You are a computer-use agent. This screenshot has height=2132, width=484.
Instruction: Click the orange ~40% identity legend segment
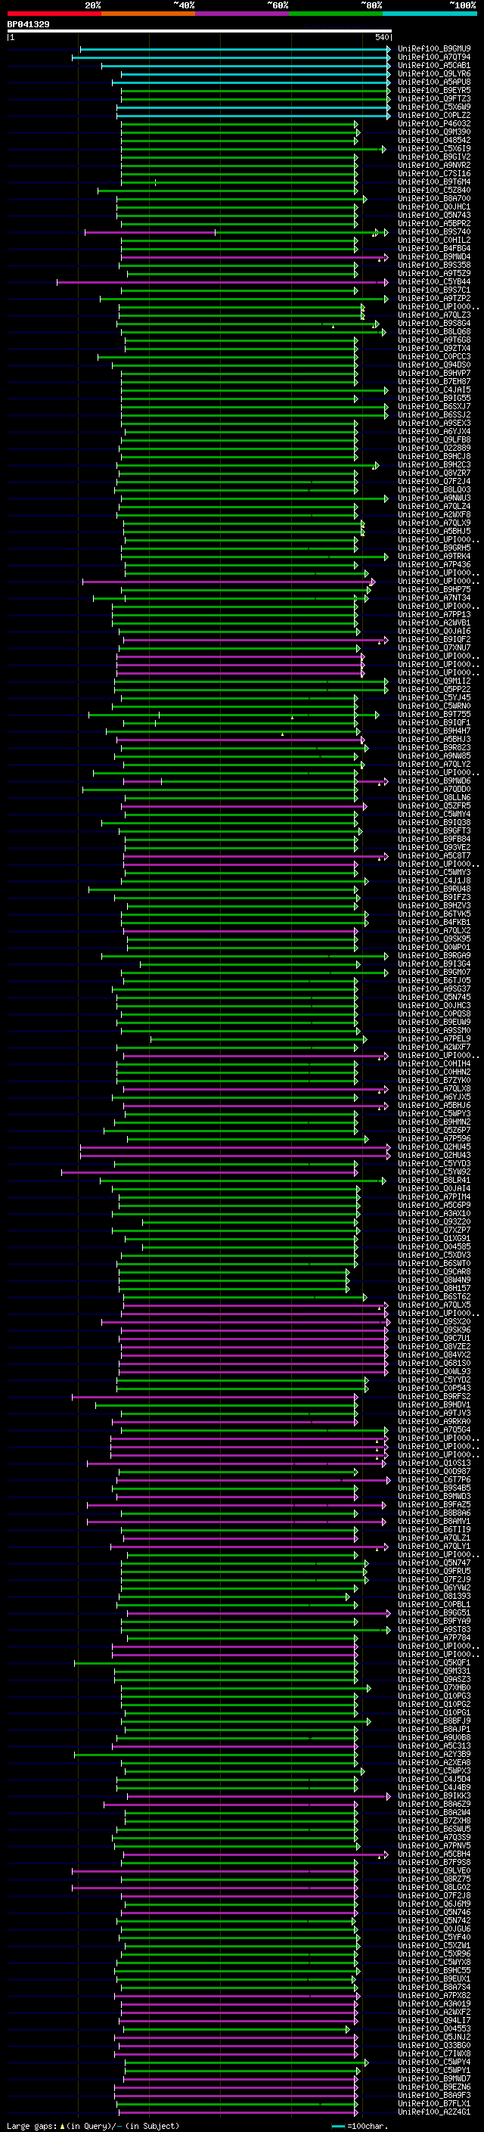point(148,14)
